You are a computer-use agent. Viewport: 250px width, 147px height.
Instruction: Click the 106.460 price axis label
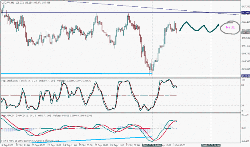click(246, 22)
